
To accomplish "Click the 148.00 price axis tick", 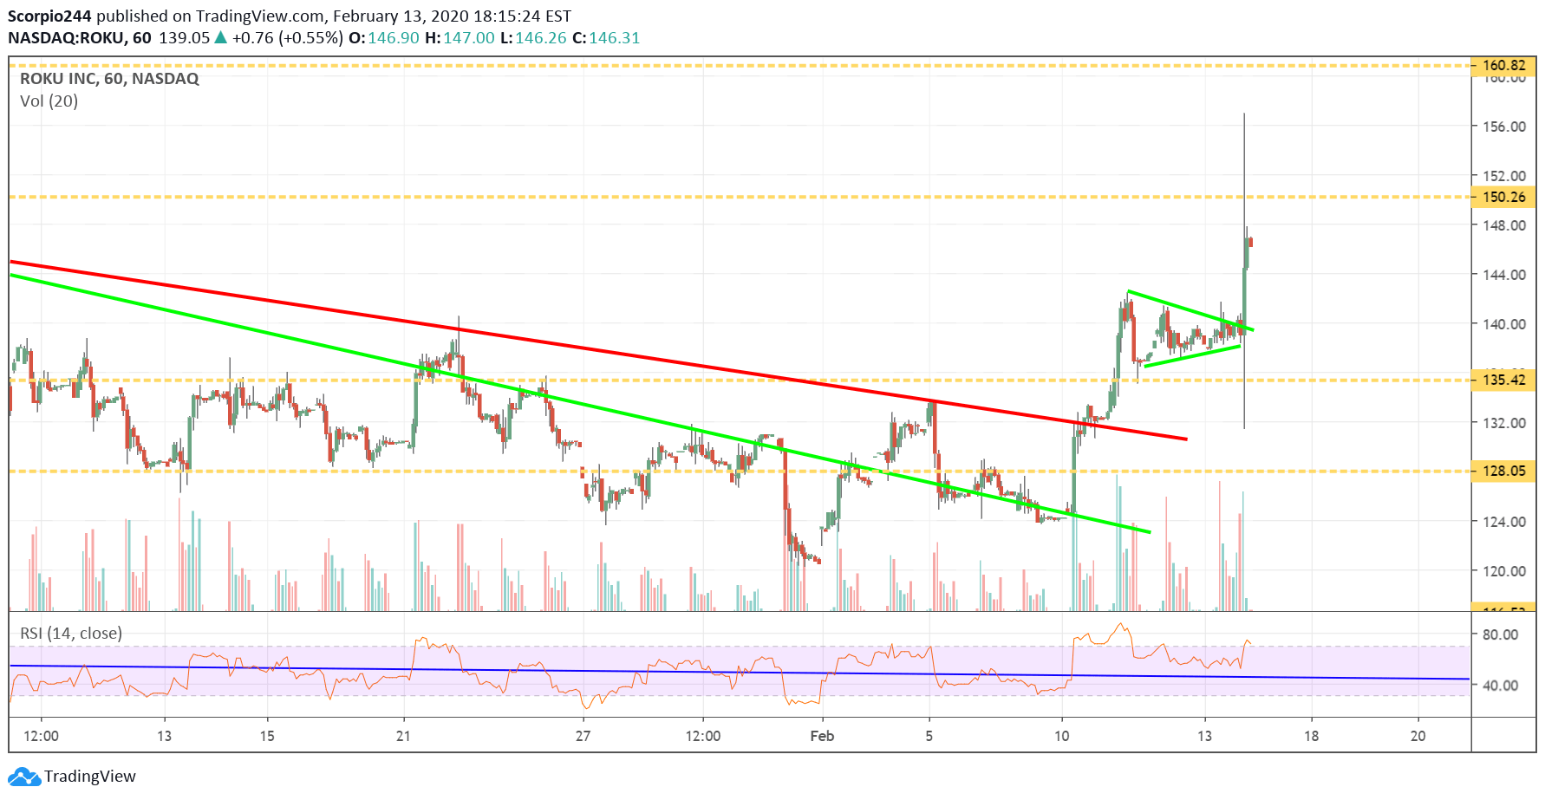I will click(x=1504, y=225).
